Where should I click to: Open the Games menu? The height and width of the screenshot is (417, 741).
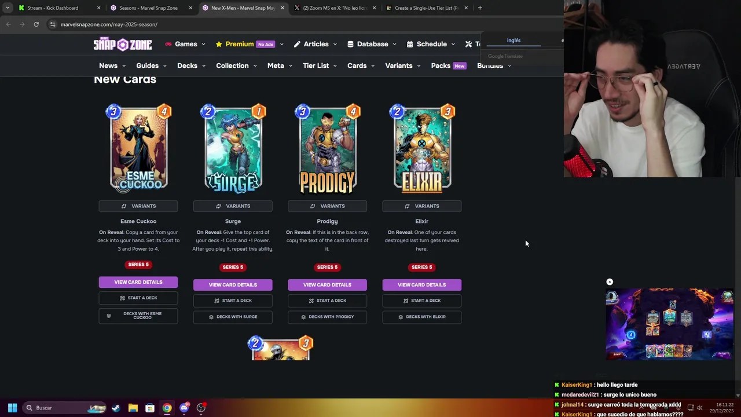coord(185,44)
